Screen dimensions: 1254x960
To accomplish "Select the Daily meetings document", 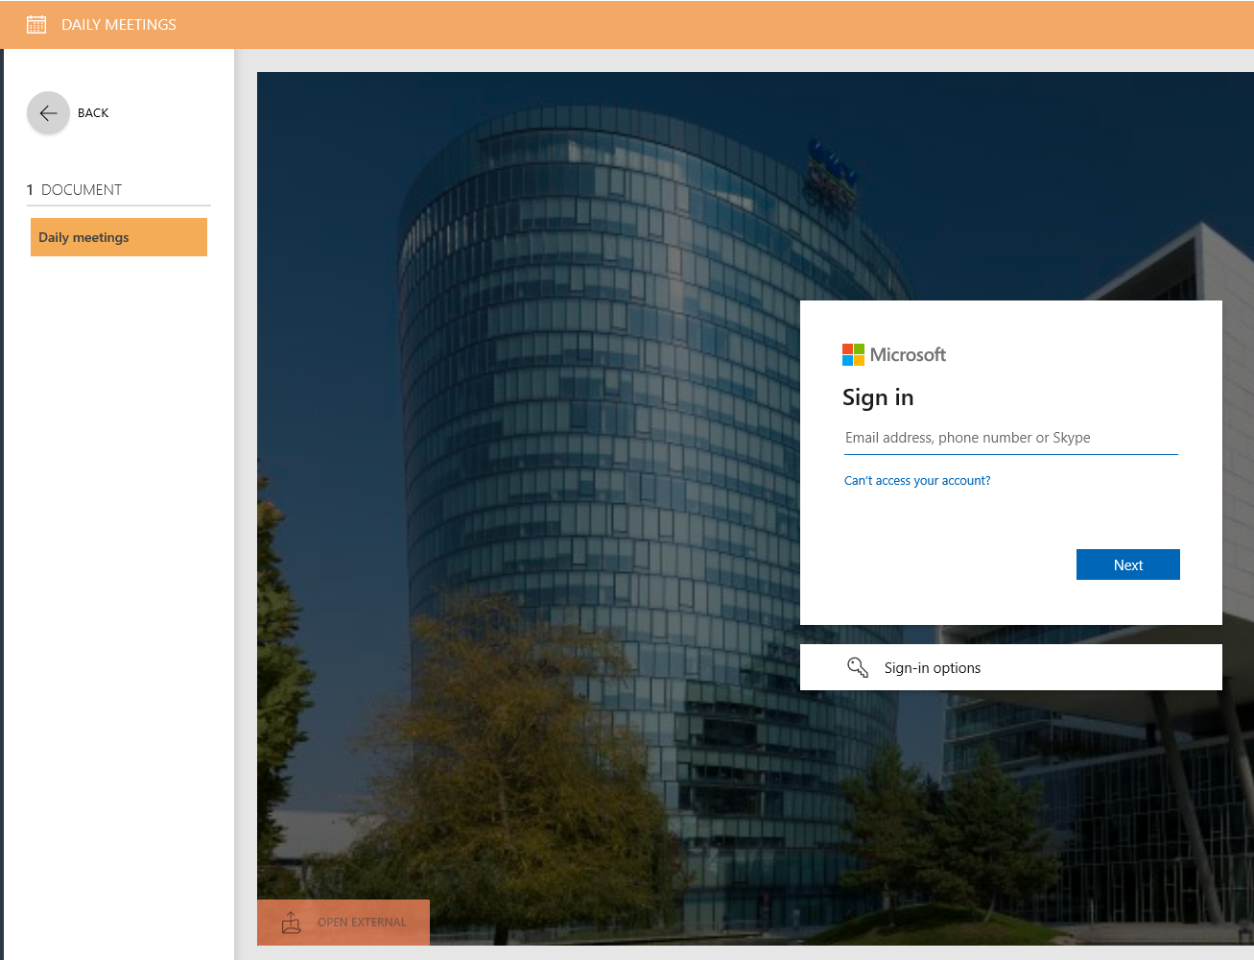I will pyautogui.click(x=119, y=237).
